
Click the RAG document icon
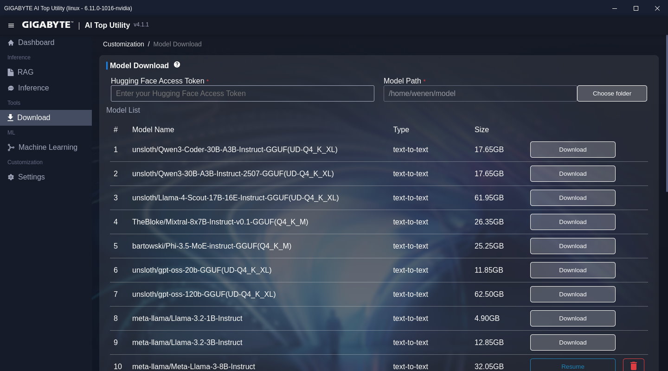11,72
